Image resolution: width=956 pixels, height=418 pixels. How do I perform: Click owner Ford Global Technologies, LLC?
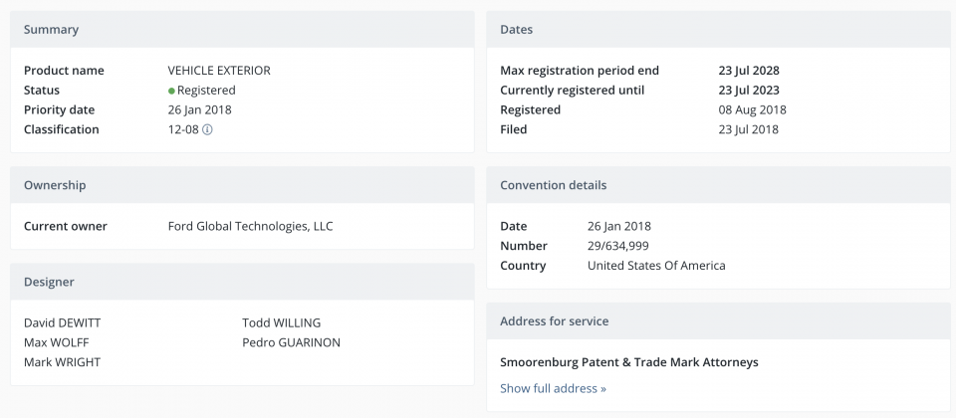click(x=251, y=226)
